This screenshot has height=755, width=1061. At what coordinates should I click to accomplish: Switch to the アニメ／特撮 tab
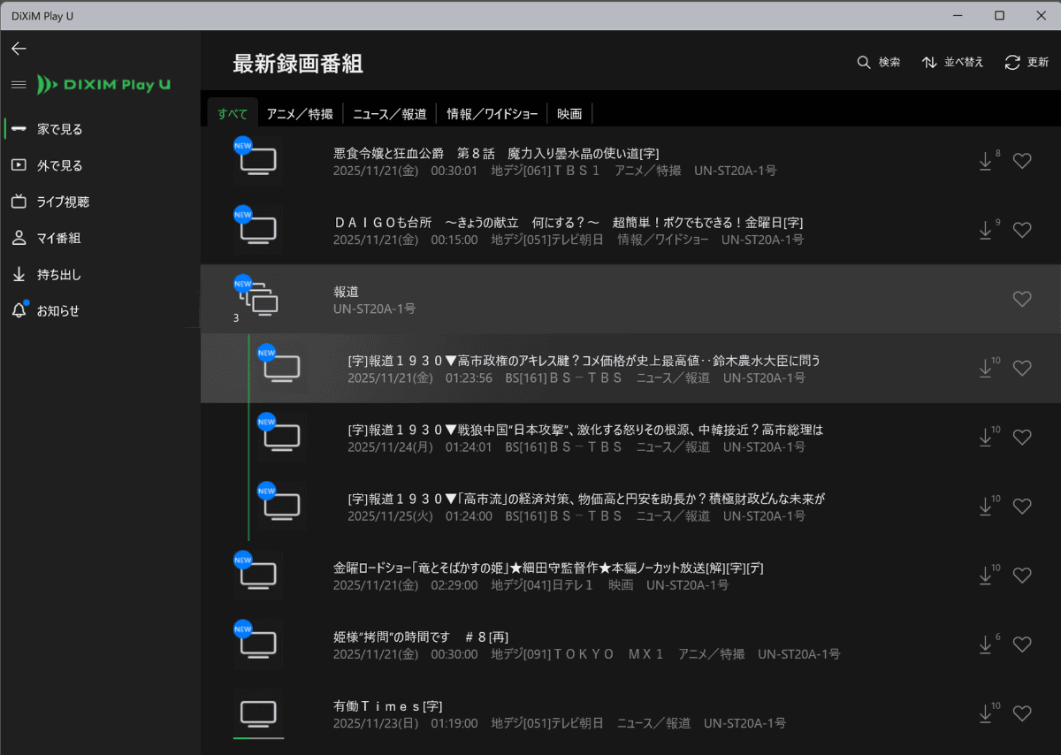[x=302, y=113]
